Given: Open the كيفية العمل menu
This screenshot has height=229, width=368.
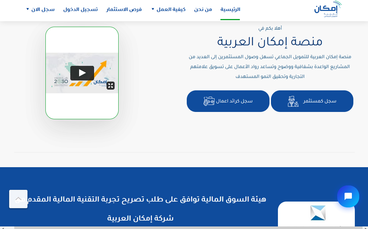Looking at the screenshot, I should [171, 10].
